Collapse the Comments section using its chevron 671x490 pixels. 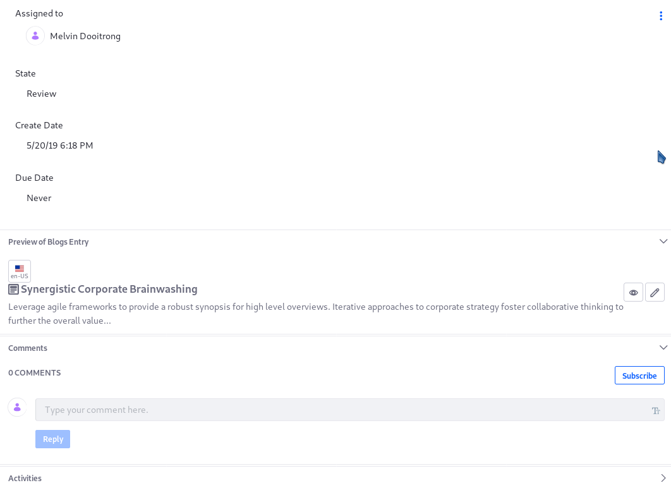tap(663, 348)
